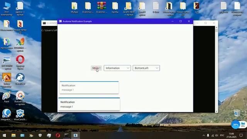The height and width of the screenshot is (139, 247).
Task: Minimize the Avalonia Notification Example window
Action: [173, 21]
